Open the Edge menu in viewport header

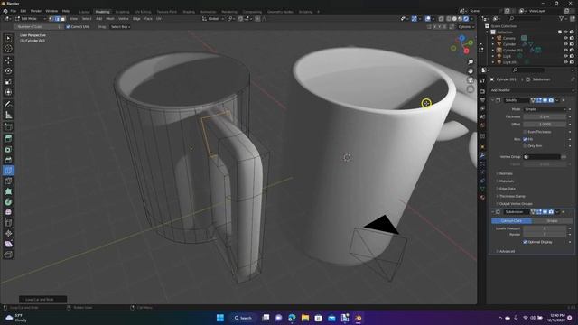point(136,19)
